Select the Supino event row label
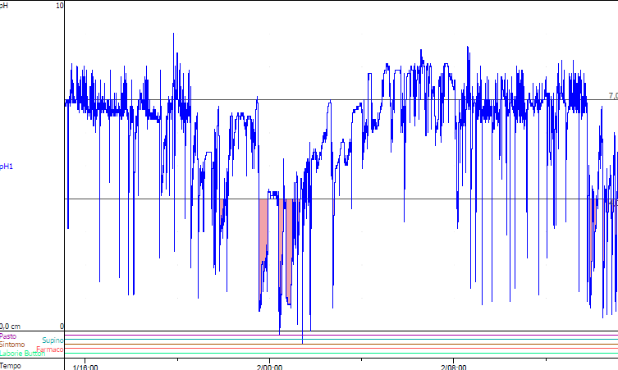Viewport: 618px width, 370px height. point(53,340)
